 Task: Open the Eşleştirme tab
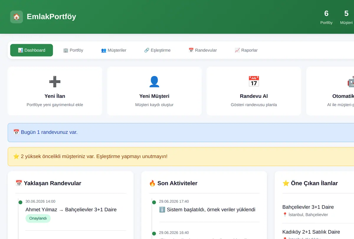pos(157,50)
